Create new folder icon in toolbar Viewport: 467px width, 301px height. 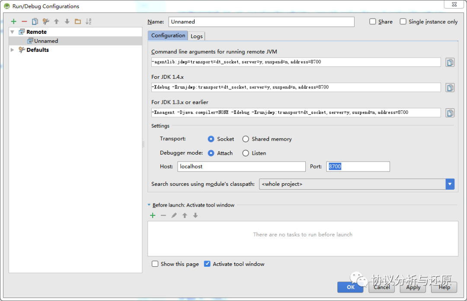[x=78, y=22]
